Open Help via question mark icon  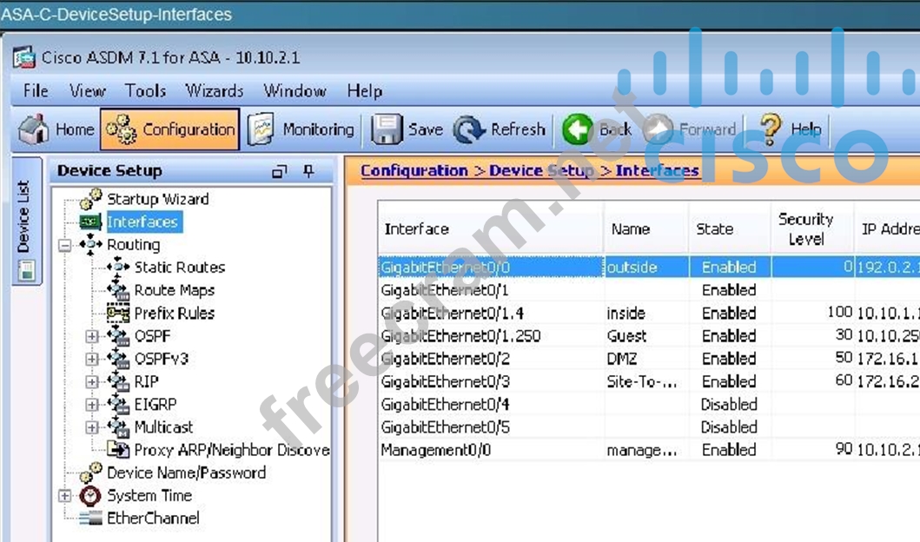[770, 129]
